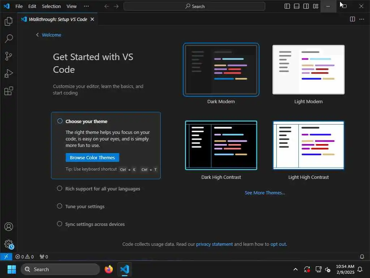Expand Sync settings across devices step

coord(95,224)
